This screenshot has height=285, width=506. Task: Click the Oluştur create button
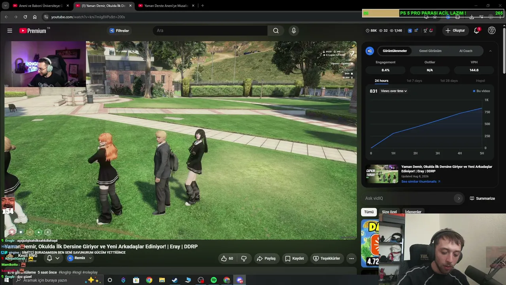point(455,30)
